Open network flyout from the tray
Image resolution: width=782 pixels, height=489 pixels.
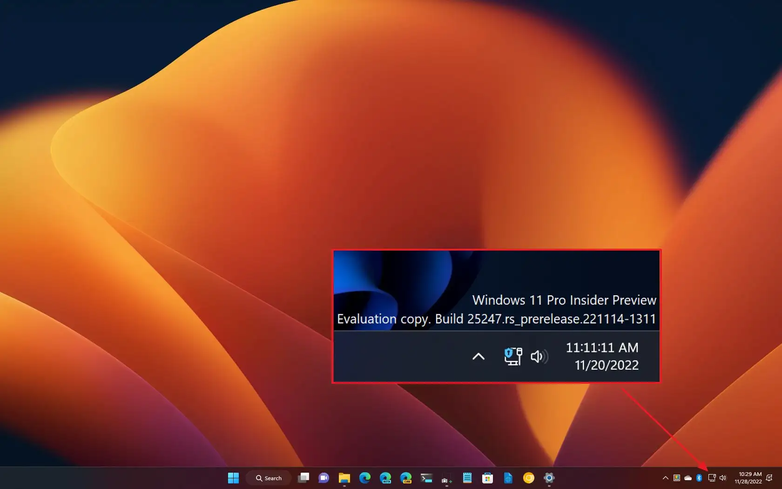click(x=712, y=478)
